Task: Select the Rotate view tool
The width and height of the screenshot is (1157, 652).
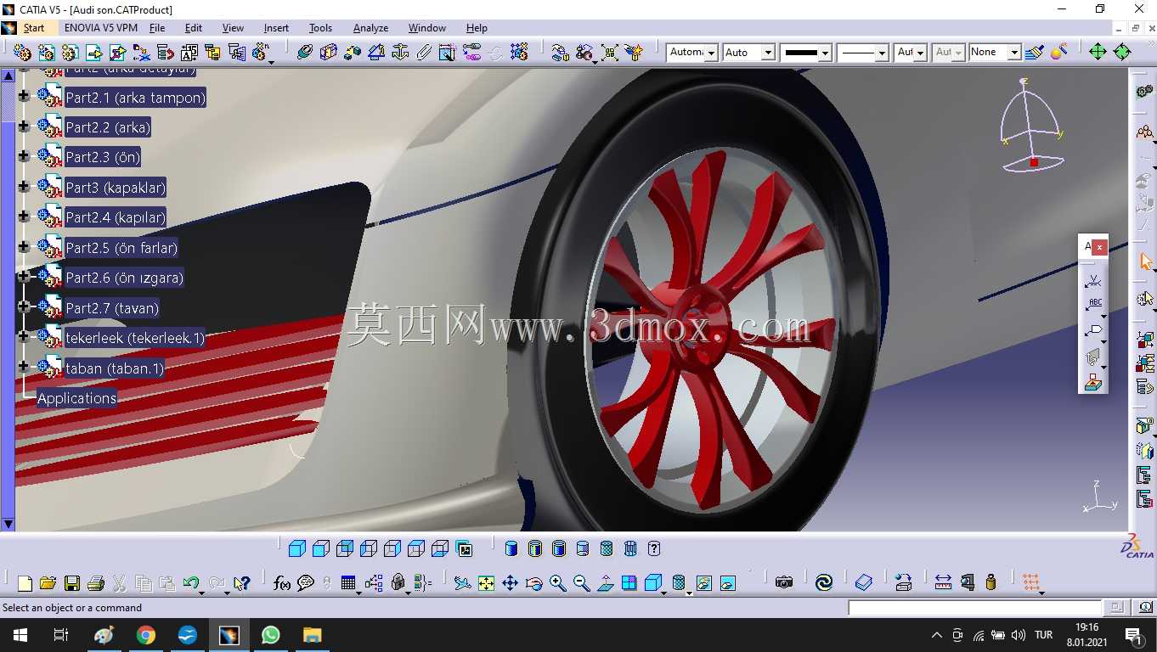Action: (x=533, y=583)
